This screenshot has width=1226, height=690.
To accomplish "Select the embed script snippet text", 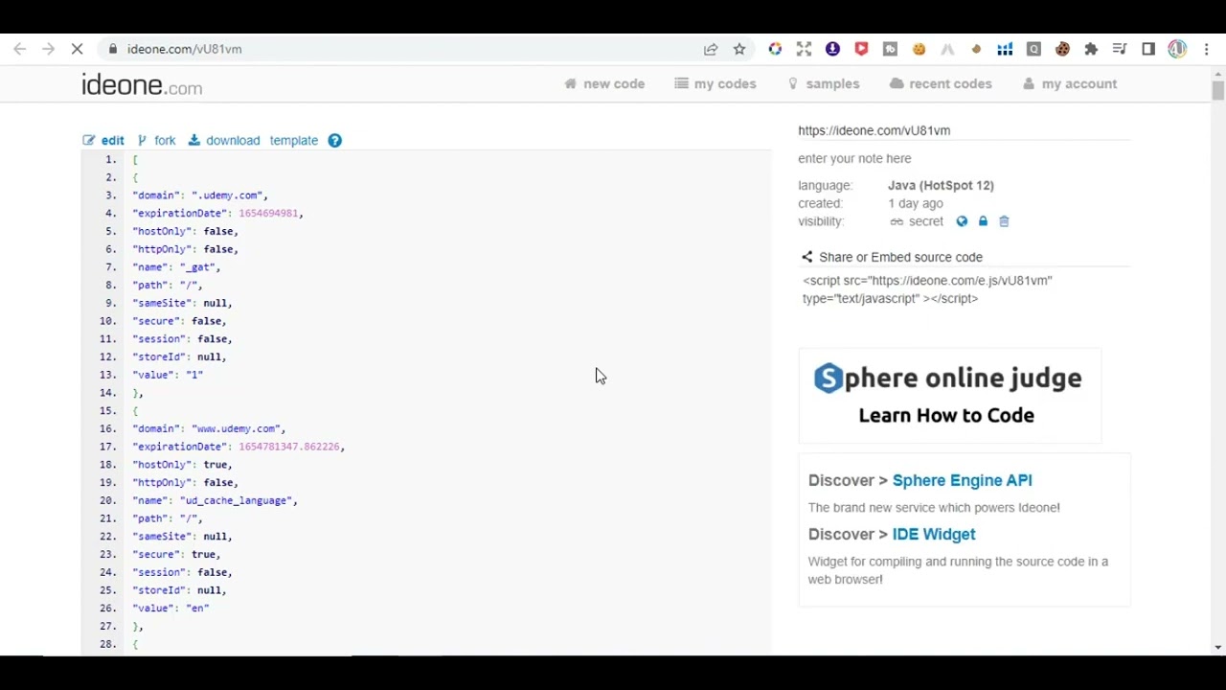I will click(x=927, y=289).
